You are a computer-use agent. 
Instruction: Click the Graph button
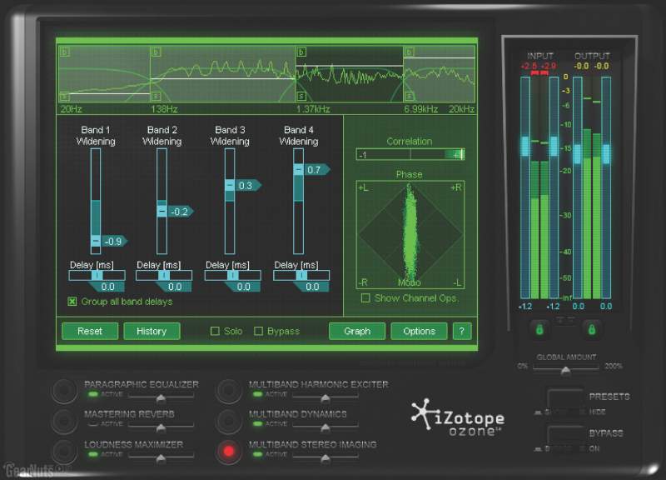tap(357, 331)
